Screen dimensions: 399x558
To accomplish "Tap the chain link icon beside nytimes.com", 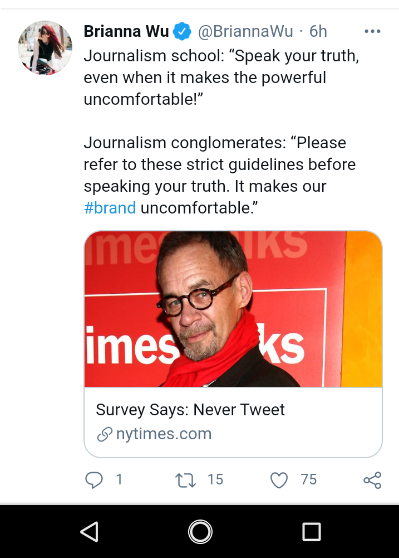I will (105, 434).
